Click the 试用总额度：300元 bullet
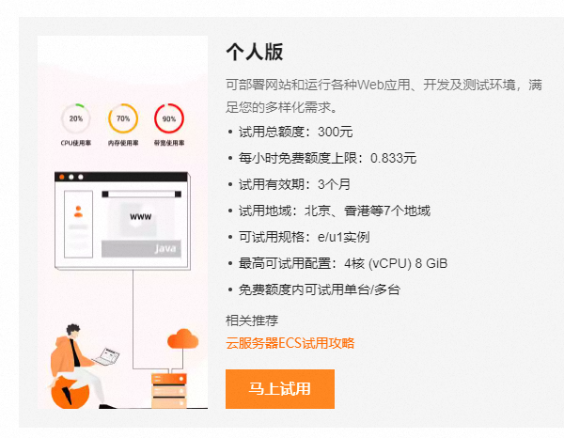 click(x=295, y=132)
